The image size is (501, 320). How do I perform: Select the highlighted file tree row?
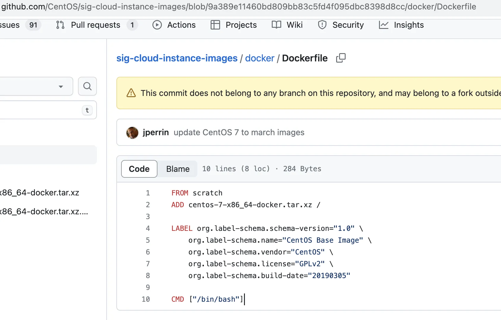coord(48,155)
